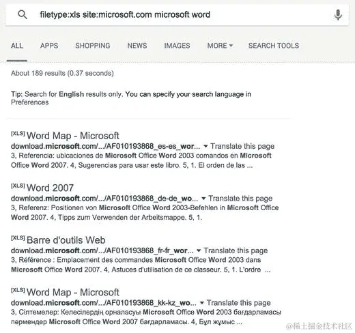
Task: Open the Word Map result with kk-kz URL
Action: coord(73,292)
